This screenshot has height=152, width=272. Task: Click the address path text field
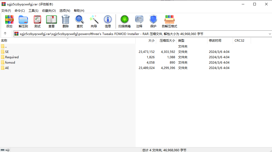143,34
